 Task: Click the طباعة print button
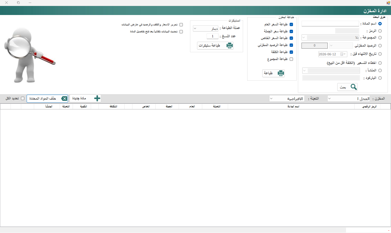point(273,73)
